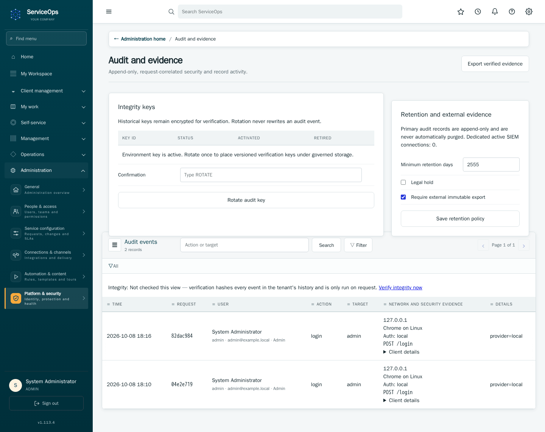Click the favorites star icon
The width and height of the screenshot is (545, 432).
461,12
